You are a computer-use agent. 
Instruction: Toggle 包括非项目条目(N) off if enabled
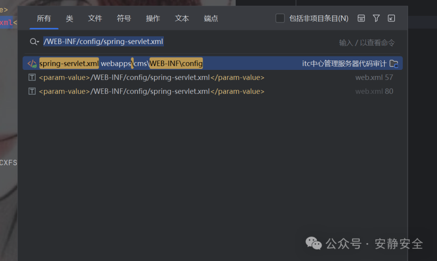coord(280,18)
